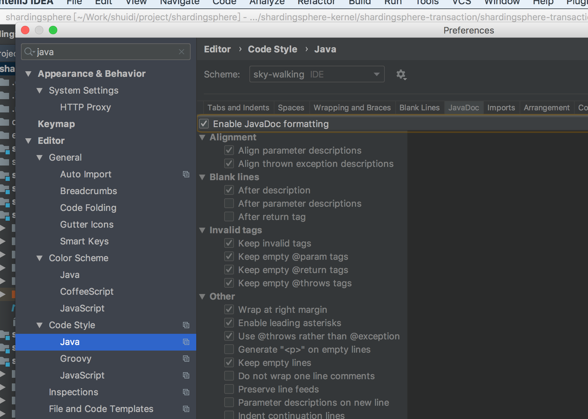Screen dimensions: 588x419
Task: Collapse Editor tree node
Action: click(29, 141)
